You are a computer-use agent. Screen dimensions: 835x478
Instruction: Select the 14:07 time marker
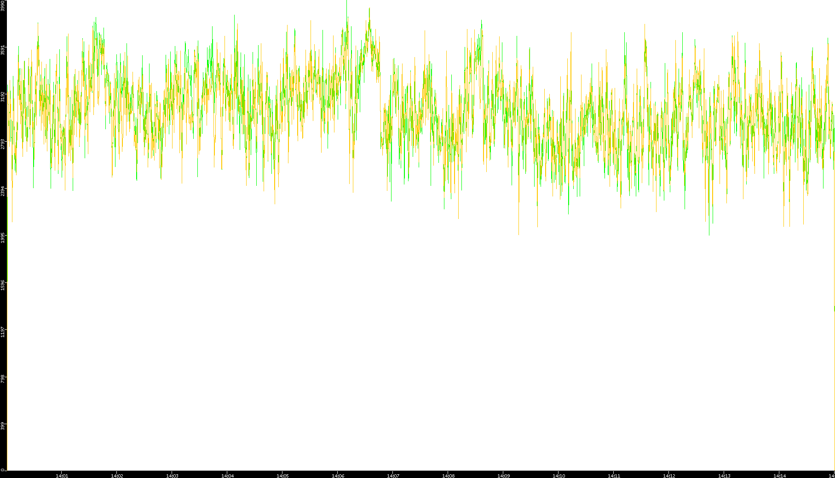[x=393, y=475]
